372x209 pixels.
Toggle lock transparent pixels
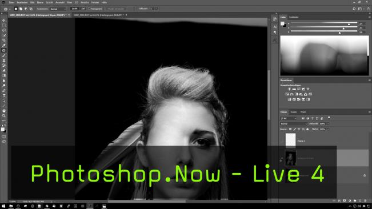click(x=290, y=129)
